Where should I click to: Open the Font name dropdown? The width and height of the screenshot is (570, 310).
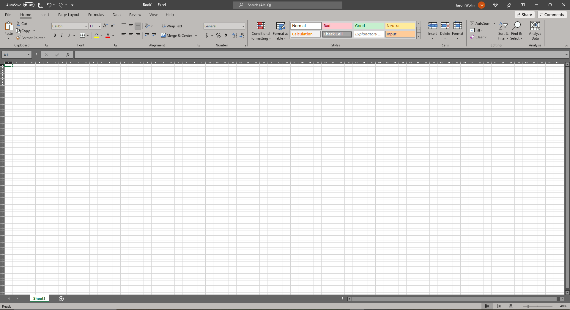(x=86, y=26)
